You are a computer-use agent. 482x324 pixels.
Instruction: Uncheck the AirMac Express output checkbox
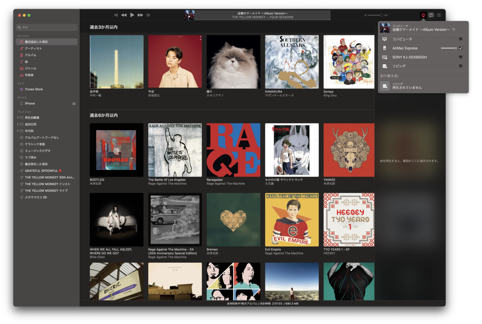pos(461,48)
